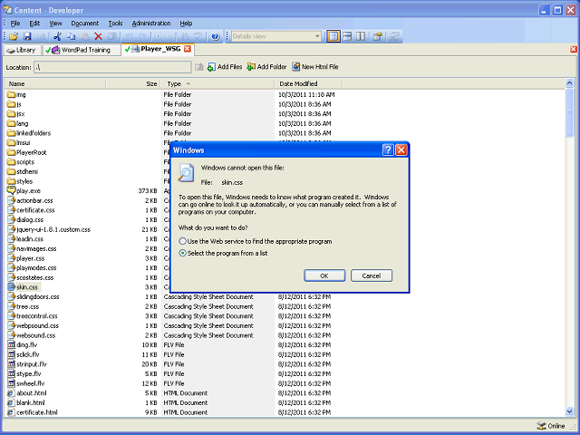Screen dimensions: 580x435
Task: Open the View menu
Action: [x=55, y=24]
